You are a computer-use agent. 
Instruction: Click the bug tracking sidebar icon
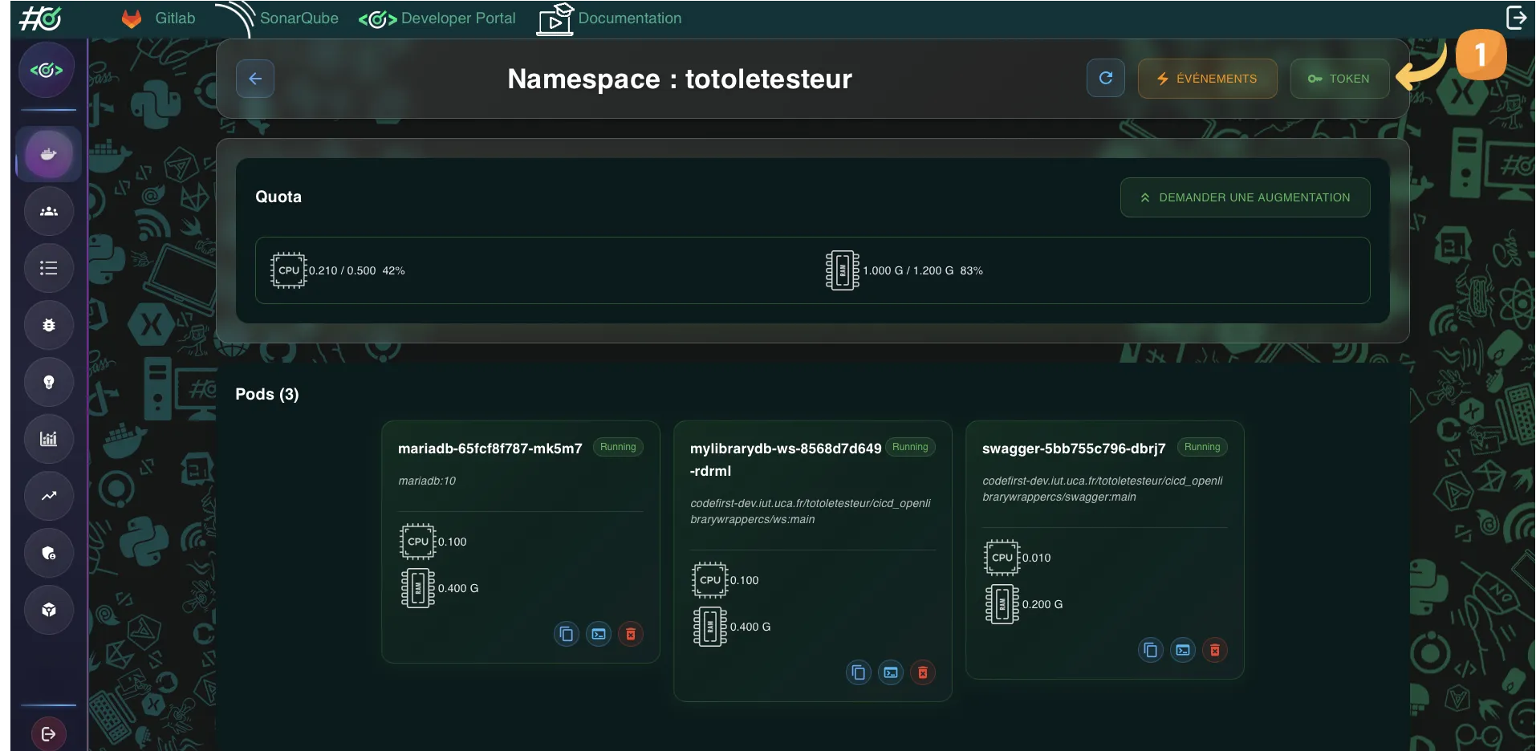point(47,326)
